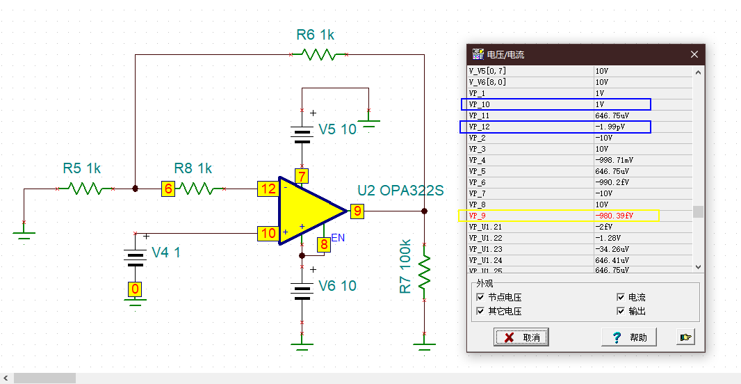The image size is (741, 384).
Task: Click the junction dot between R5 and R8
Action: pyautogui.click(x=135, y=189)
